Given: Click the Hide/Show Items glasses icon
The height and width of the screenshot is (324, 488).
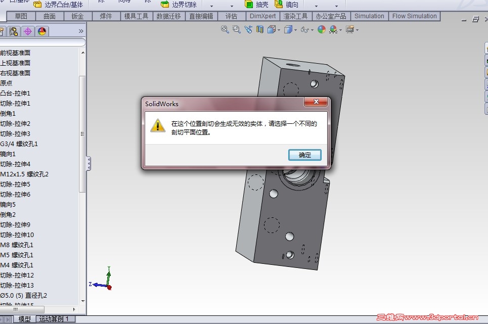Looking at the screenshot, I should pos(305,30).
